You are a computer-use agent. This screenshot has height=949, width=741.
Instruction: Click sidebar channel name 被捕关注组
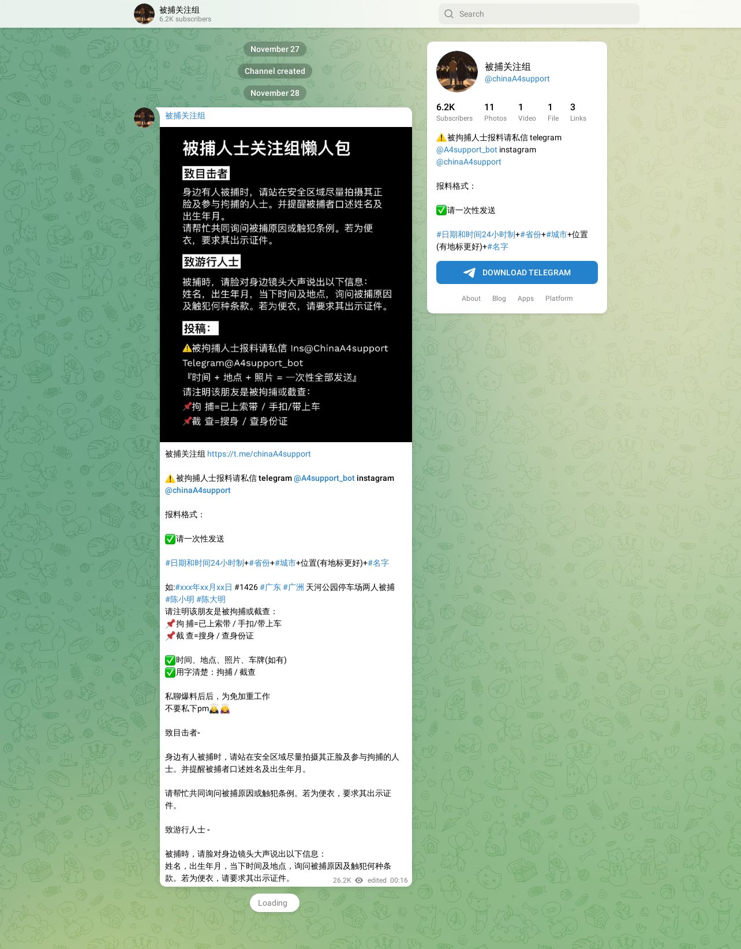point(507,66)
